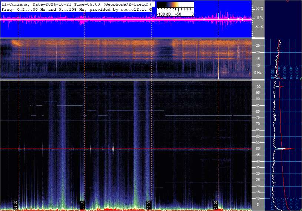Click the 75 label on the E-field frequency axis
Image resolution: width=302 pixels, height=211 pixels.
pos(258,118)
